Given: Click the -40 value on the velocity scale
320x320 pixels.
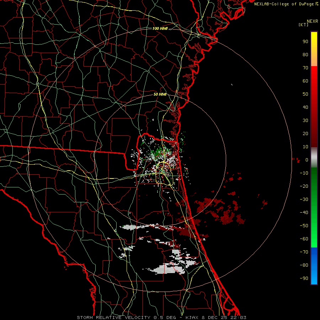Looking at the screenshot, I should pos(304,213).
